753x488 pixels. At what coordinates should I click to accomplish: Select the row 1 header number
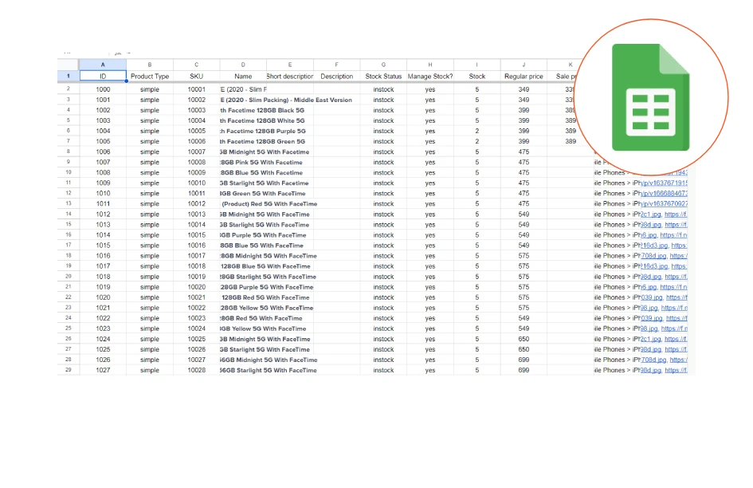pos(69,76)
